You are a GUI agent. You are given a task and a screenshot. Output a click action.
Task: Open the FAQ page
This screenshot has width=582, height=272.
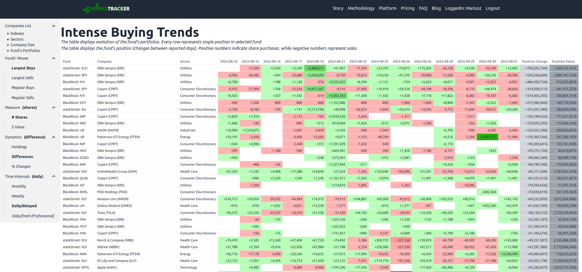click(423, 8)
